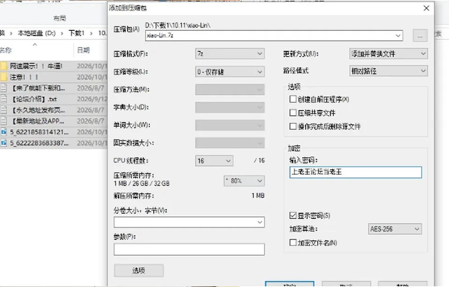Expand the archive name xiao-Lin.7z dropdown arrow

398,36
